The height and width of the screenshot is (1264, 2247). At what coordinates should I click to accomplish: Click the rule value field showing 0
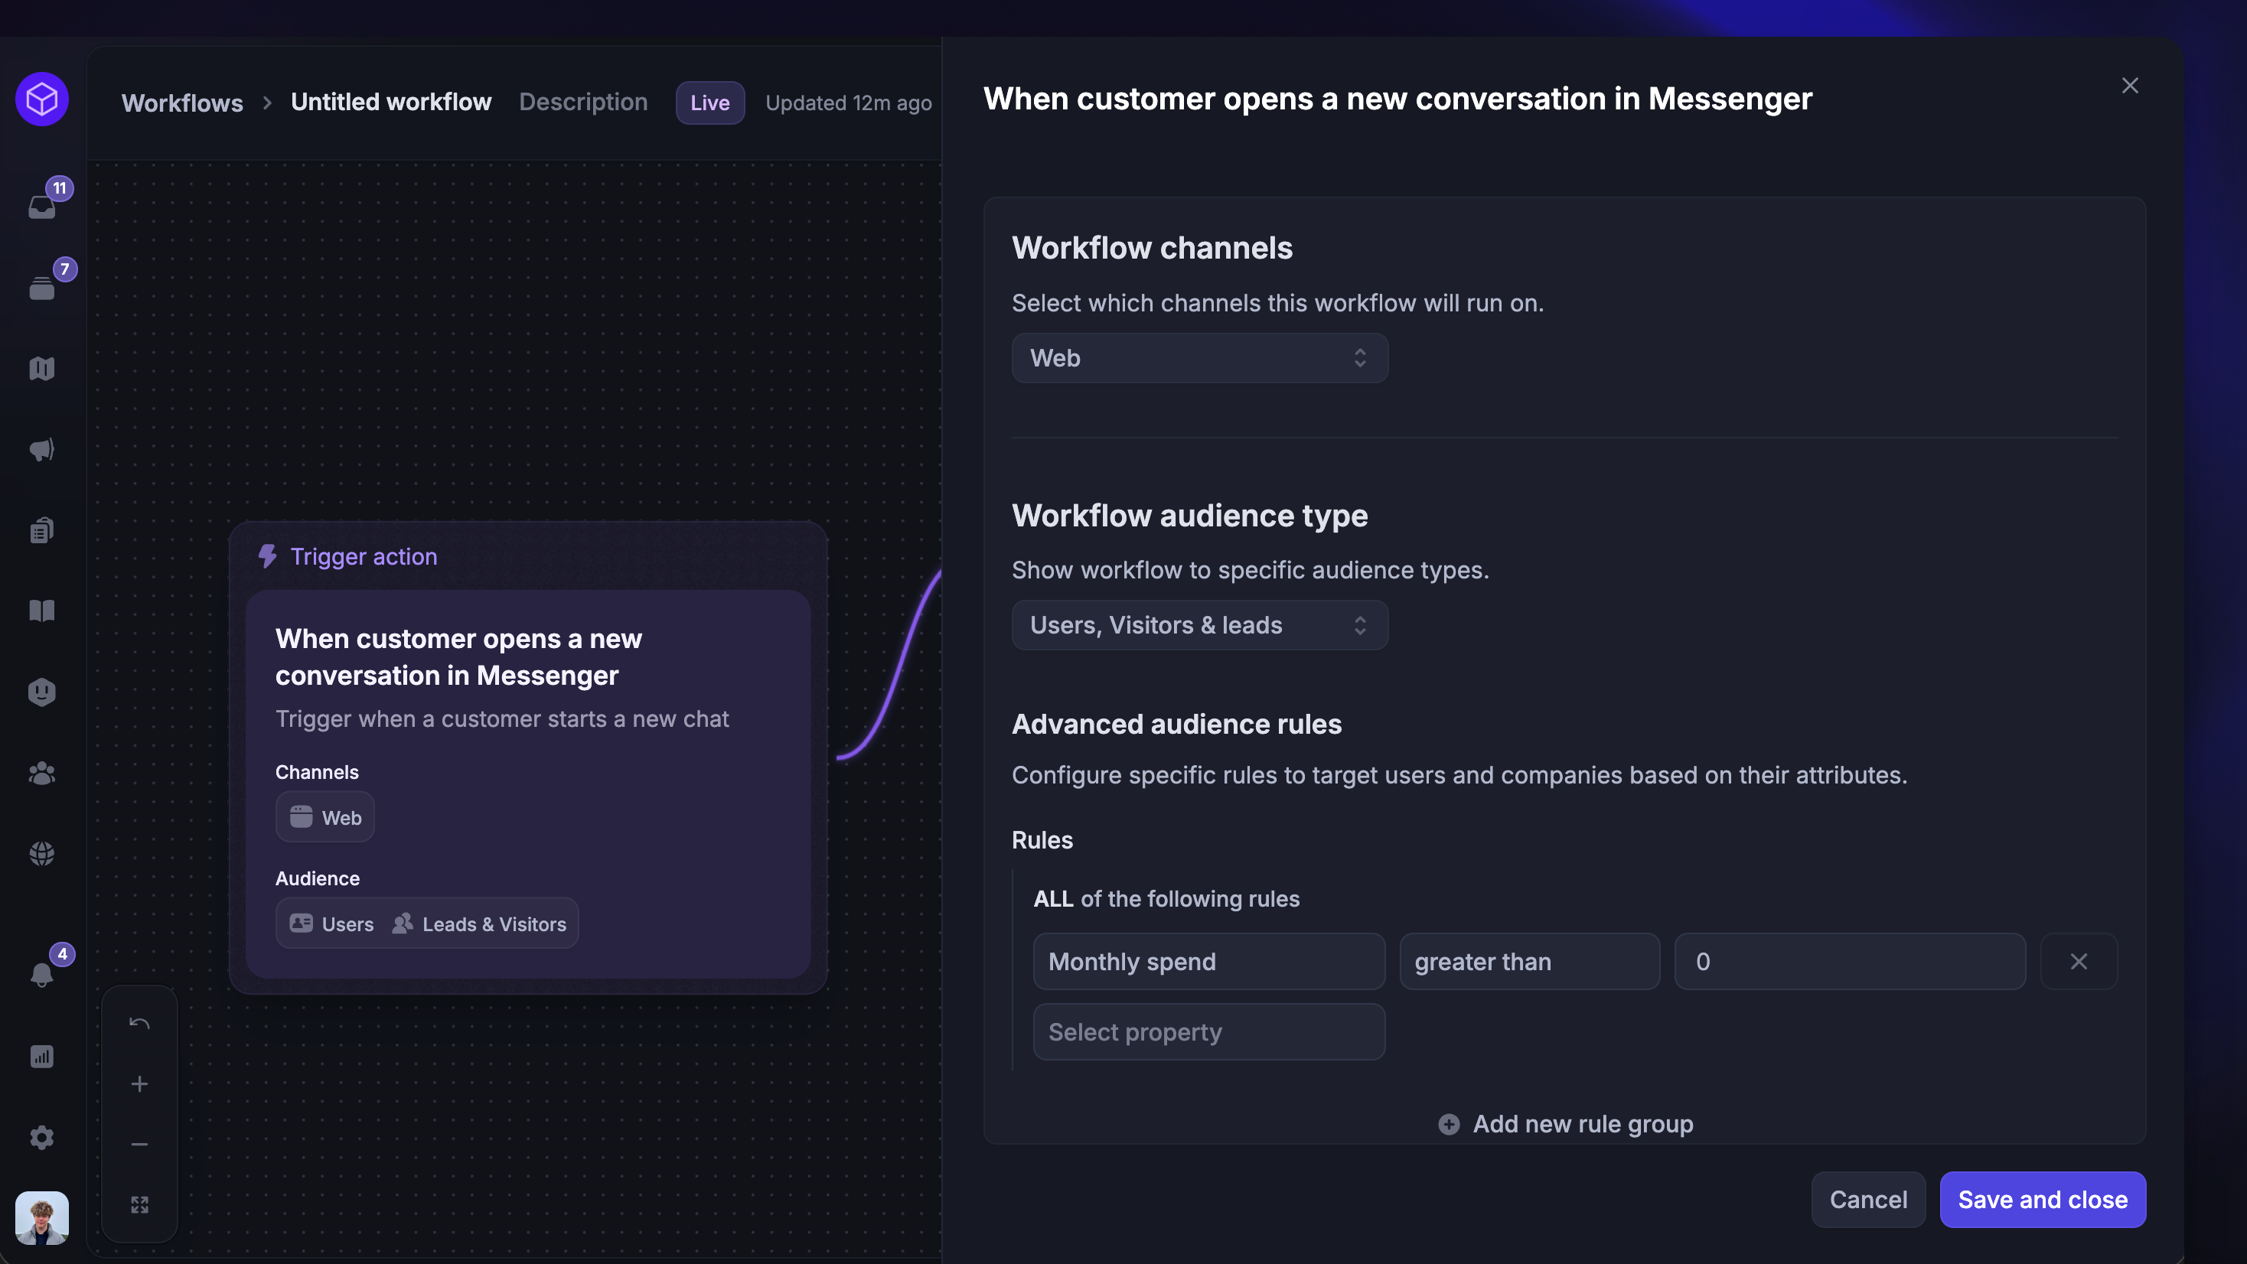pos(1849,961)
